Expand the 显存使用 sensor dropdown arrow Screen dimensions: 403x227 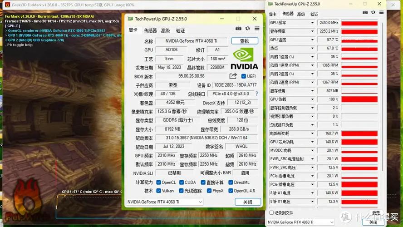(312, 91)
